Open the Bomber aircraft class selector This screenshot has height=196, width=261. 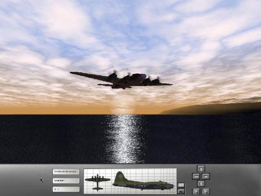(66, 180)
